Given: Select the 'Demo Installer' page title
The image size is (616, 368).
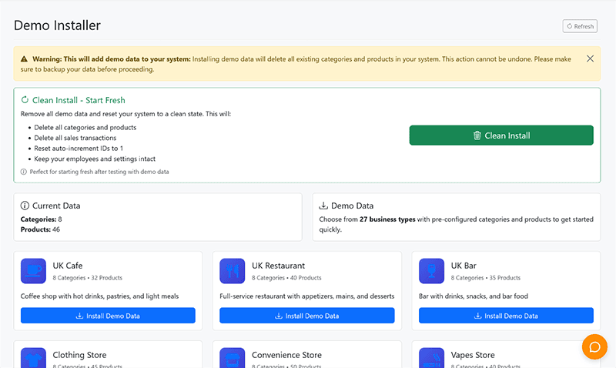Looking at the screenshot, I should point(57,25).
